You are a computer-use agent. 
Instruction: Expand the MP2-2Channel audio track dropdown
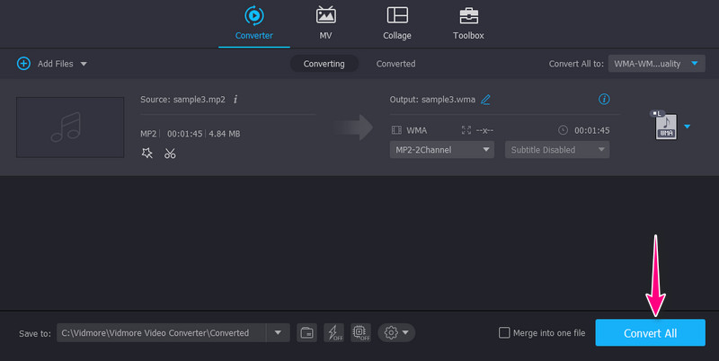441,150
